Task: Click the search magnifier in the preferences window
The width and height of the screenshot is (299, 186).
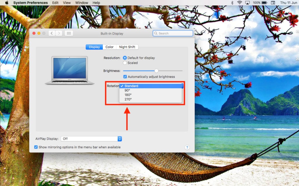Action: click(156, 33)
